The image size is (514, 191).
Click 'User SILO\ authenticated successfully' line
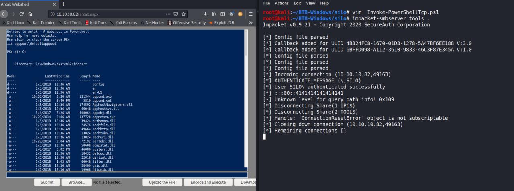pyautogui.click(x=324, y=87)
